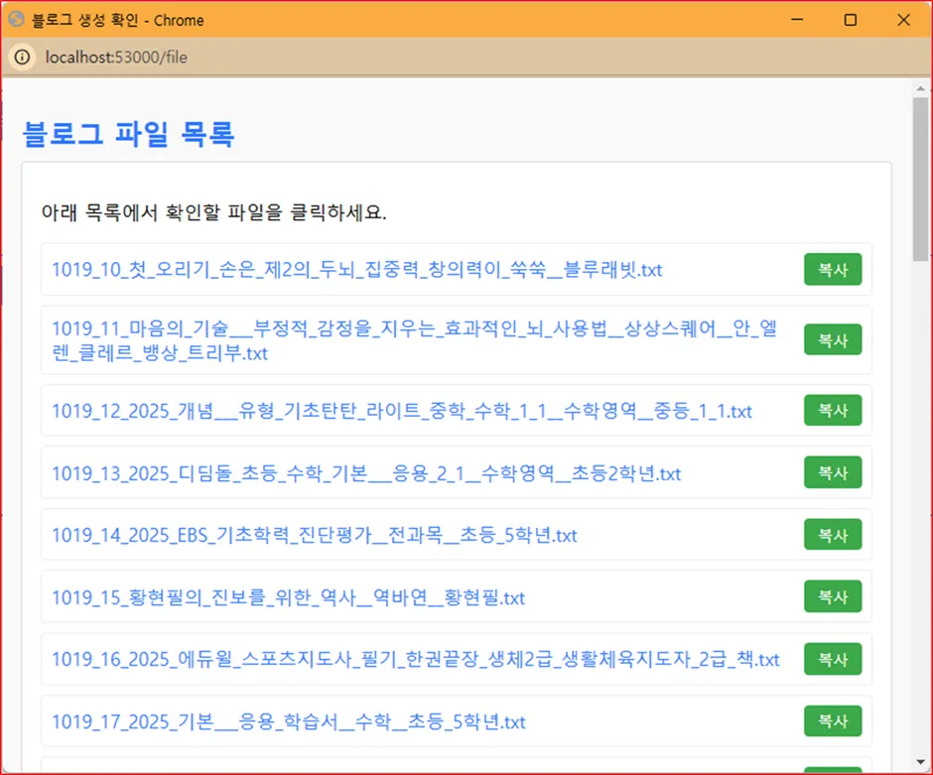
Task: Open the site information icon beside the URL
Action: [x=21, y=58]
